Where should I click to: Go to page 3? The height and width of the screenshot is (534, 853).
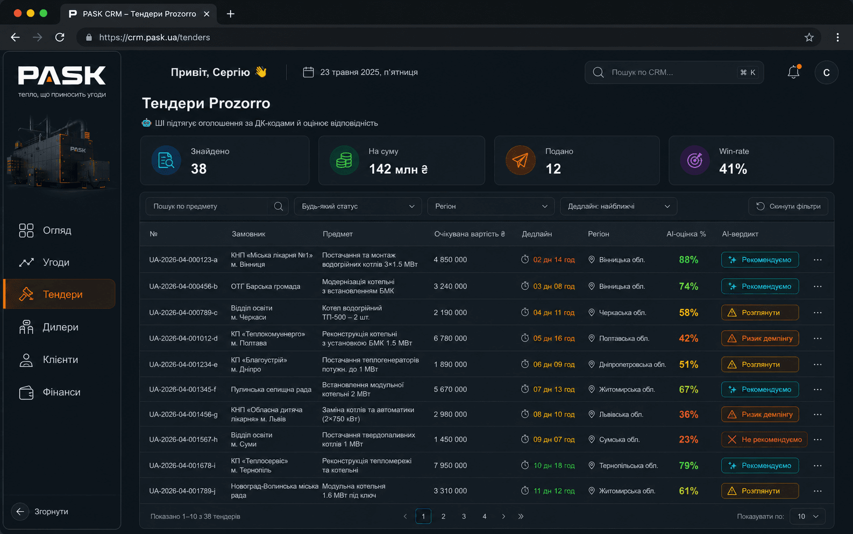(464, 516)
